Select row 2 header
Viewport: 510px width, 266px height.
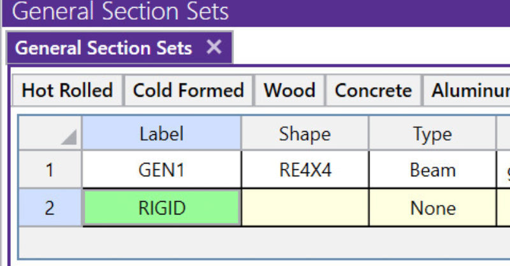click(50, 208)
